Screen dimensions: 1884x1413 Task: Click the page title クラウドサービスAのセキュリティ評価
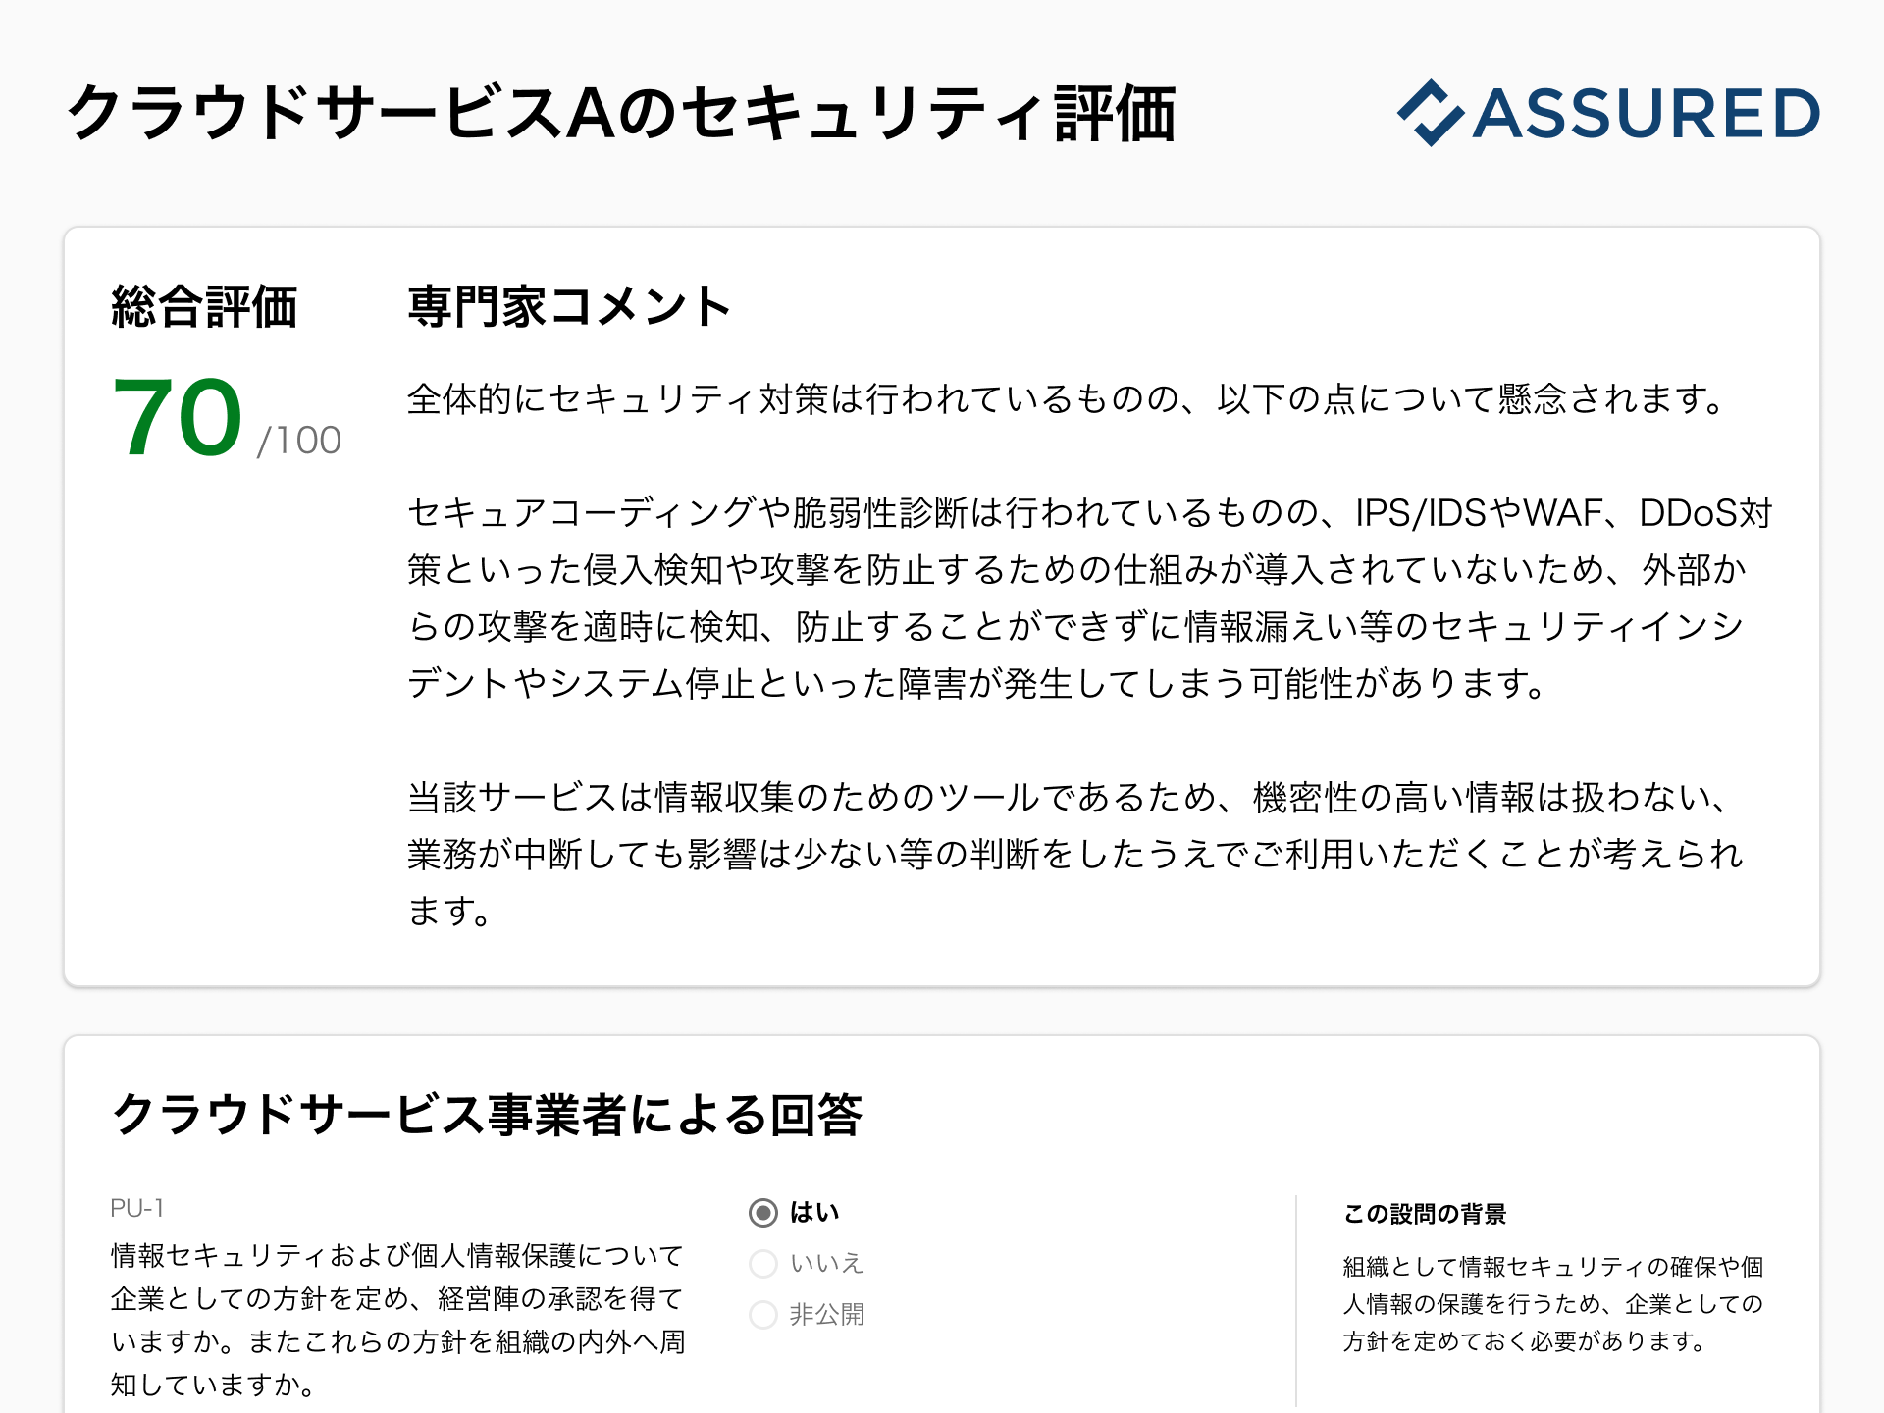[x=620, y=114]
